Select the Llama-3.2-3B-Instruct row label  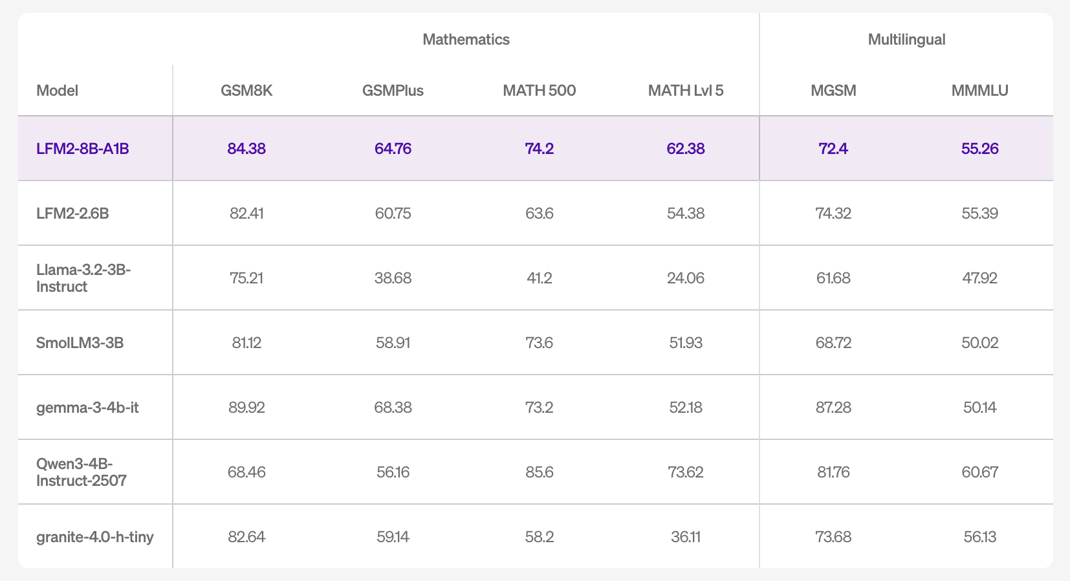83,278
